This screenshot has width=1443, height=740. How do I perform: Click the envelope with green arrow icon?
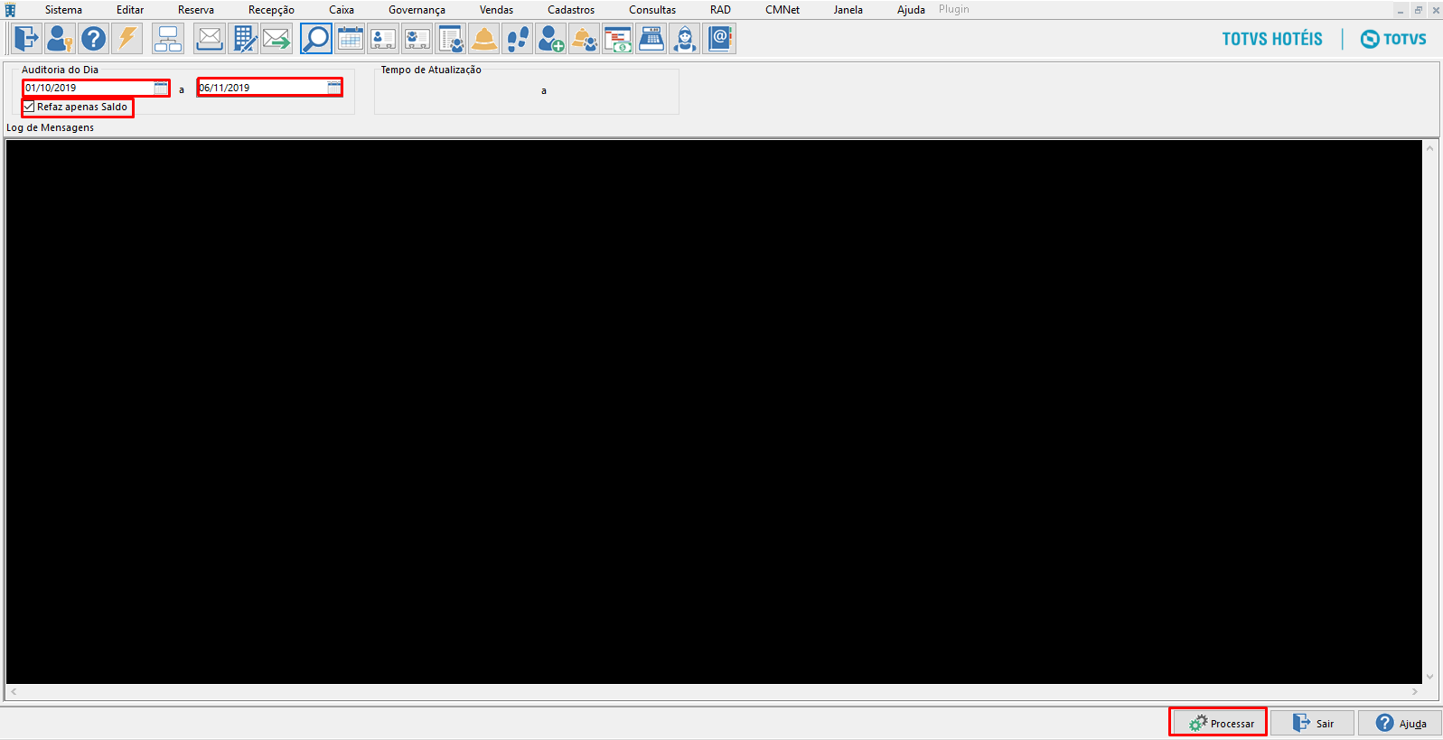[277, 39]
